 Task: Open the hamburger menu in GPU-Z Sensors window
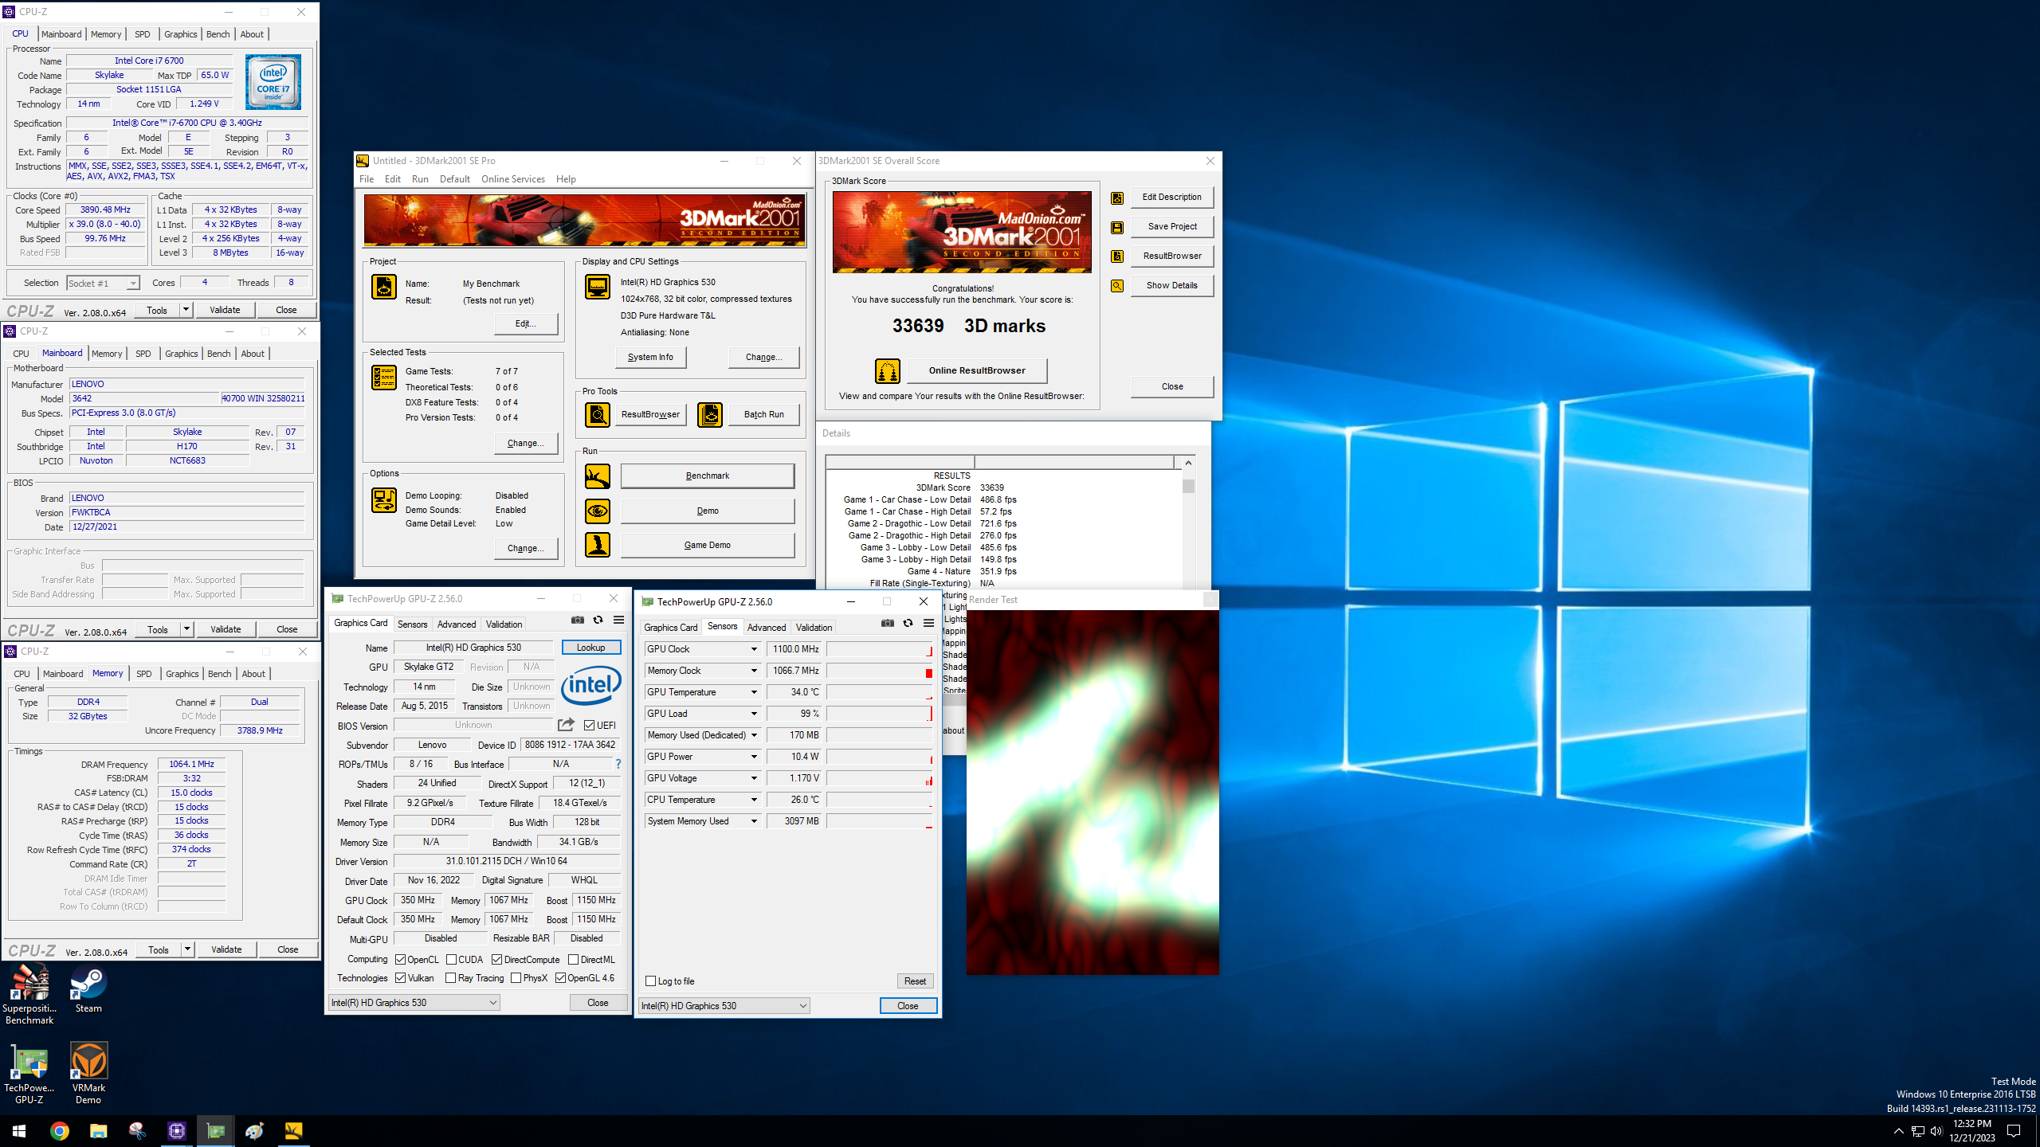click(x=928, y=623)
